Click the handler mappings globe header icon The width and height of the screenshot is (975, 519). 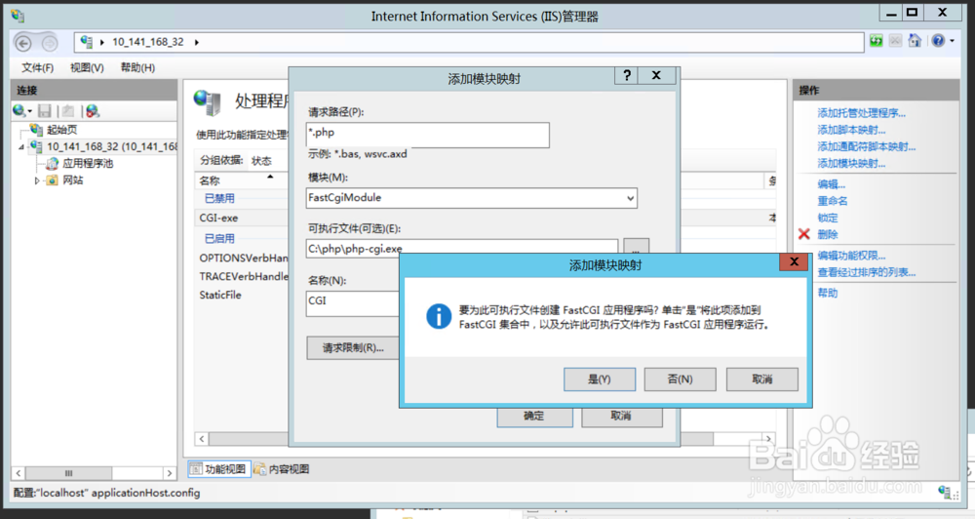[x=207, y=102]
